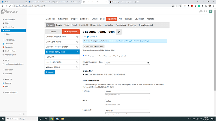
Task: Click Tjek efter opdateringer button
Action: tap(93, 46)
